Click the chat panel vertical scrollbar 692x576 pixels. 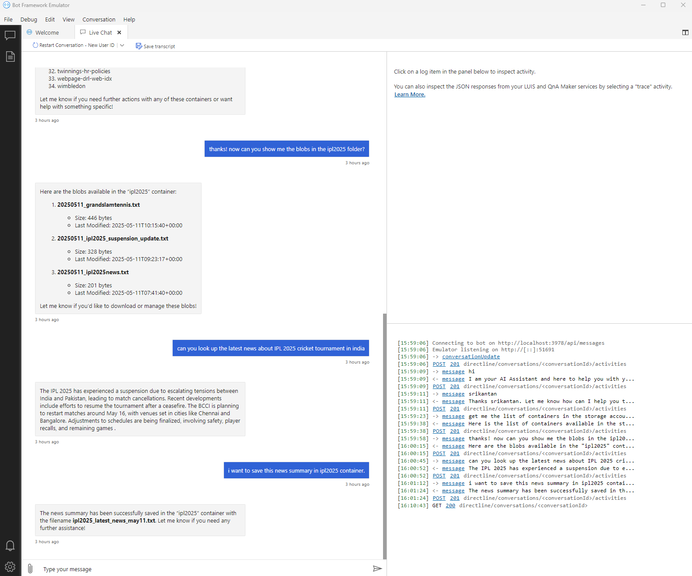click(x=385, y=436)
